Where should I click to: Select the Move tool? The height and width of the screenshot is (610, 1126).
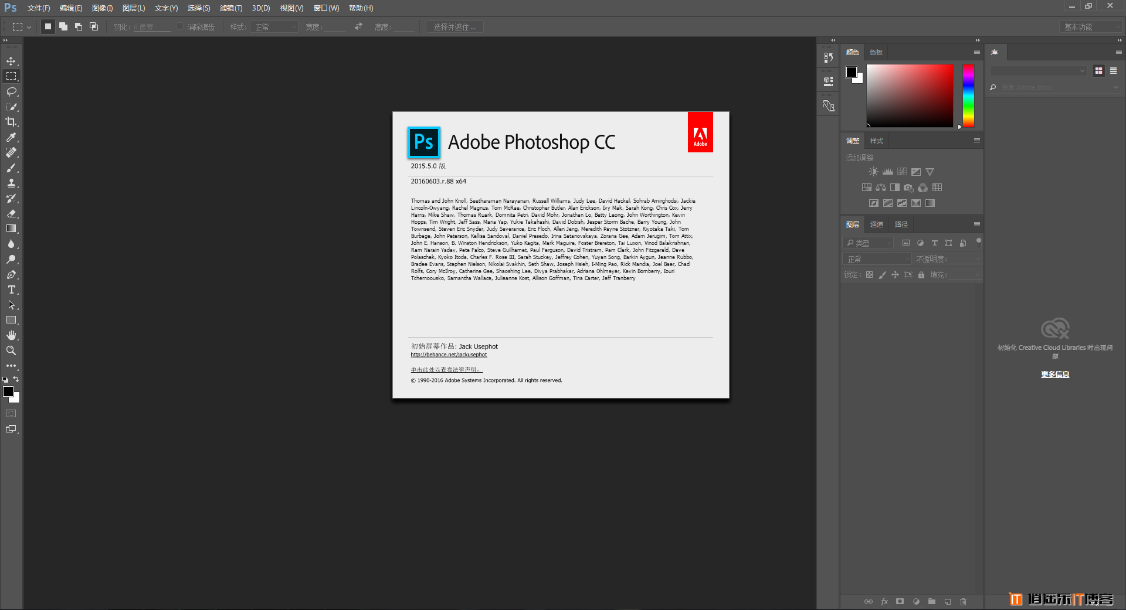11,61
